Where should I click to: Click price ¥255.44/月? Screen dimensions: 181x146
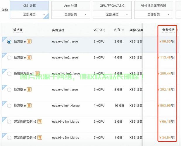[166, 74]
